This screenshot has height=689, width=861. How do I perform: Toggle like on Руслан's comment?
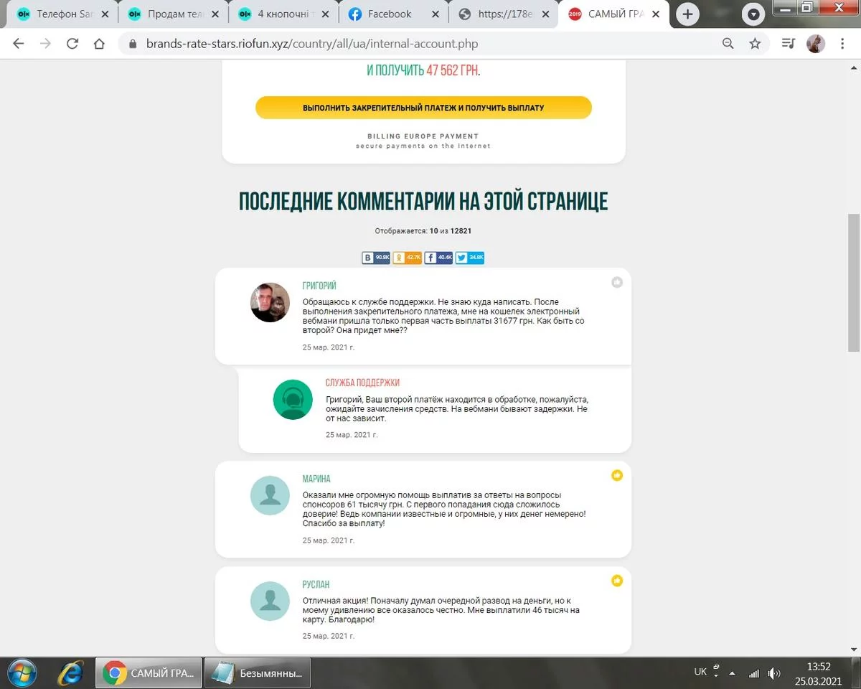tap(617, 581)
